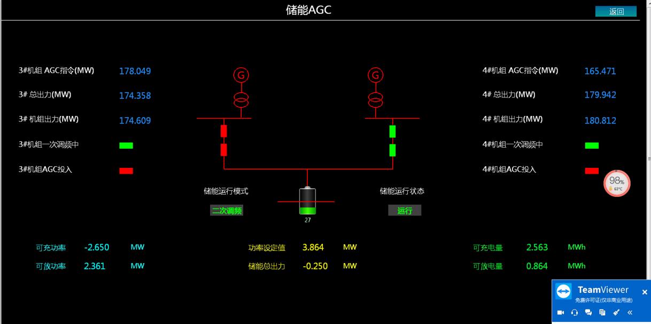651x324 pixels.
Task: Collapse the TeamViewer panel with double chevron
Action: click(630, 313)
